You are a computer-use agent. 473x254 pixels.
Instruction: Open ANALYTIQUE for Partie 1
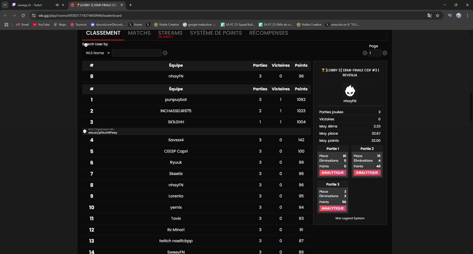tap(332, 172)
